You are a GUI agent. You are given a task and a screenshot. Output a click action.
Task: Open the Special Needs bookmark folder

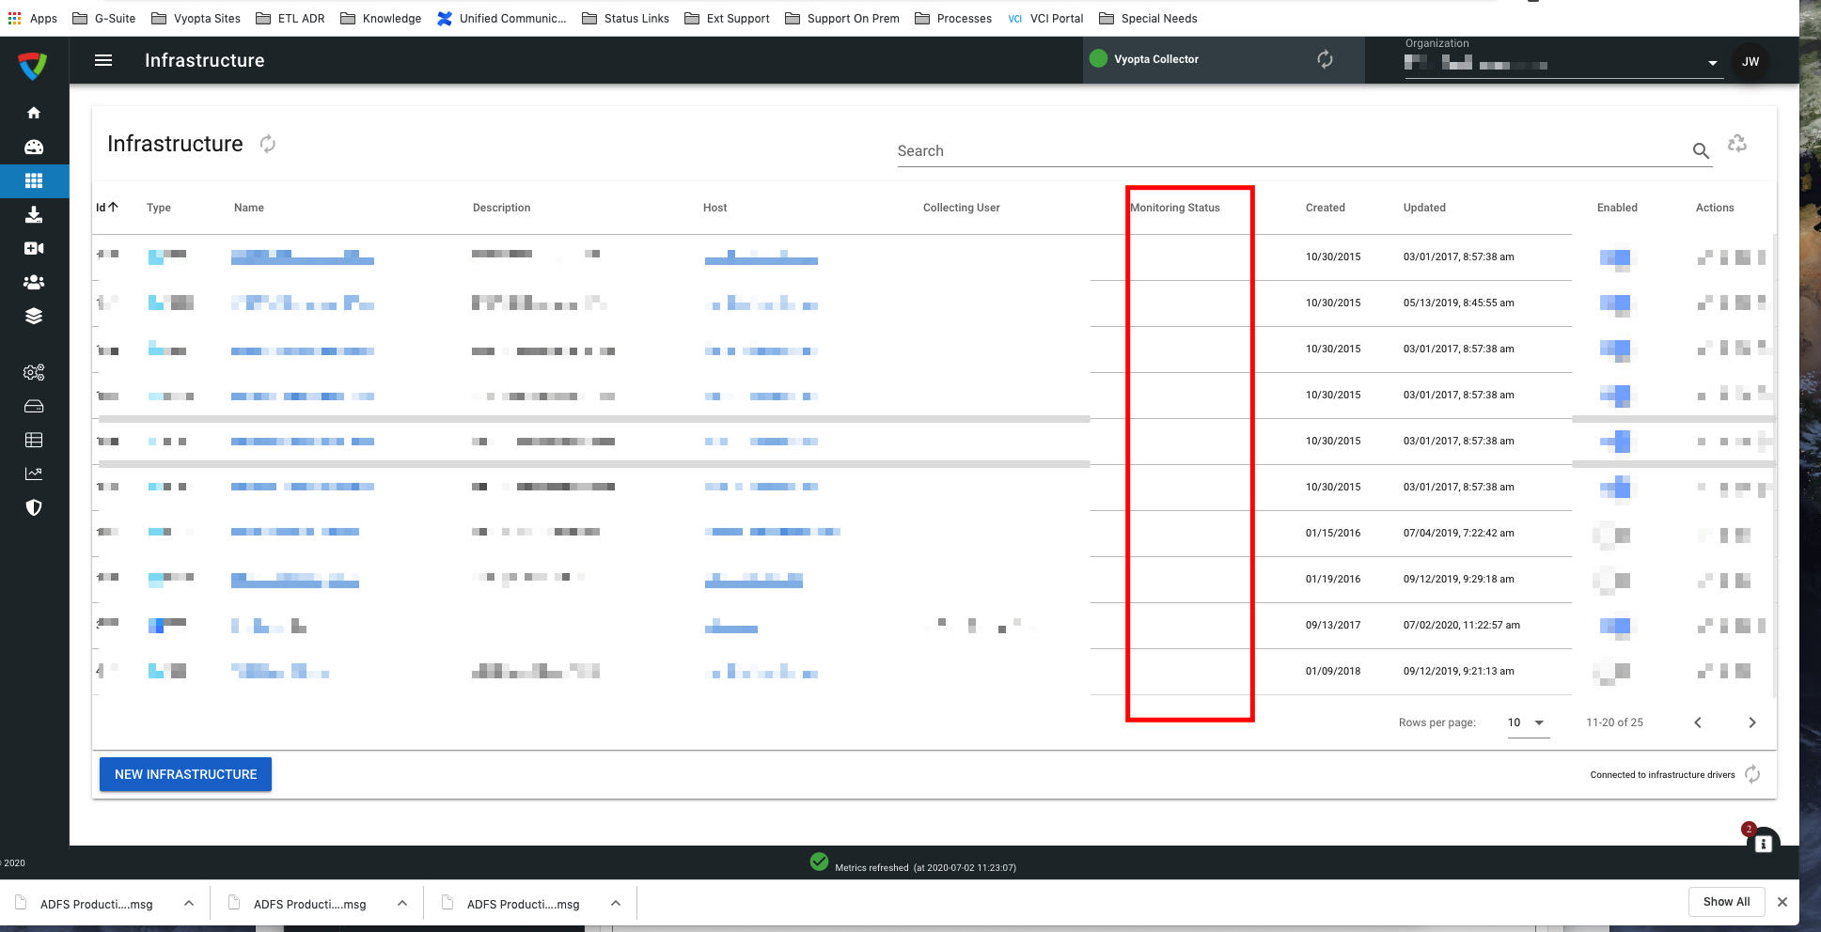1148,18
